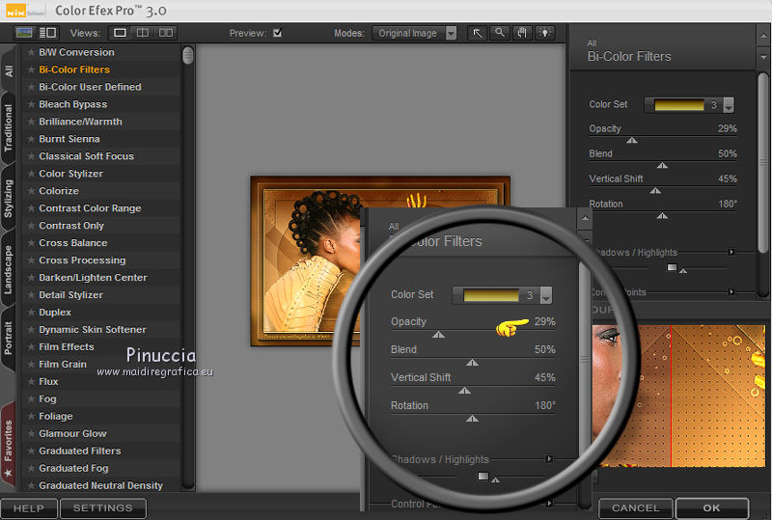Switch to filter list layout icon
The image size is (772, 520).
(x=47, y=33)
